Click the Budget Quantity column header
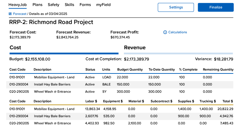Screen dimensions: 242x134 (x=130, y=69)
